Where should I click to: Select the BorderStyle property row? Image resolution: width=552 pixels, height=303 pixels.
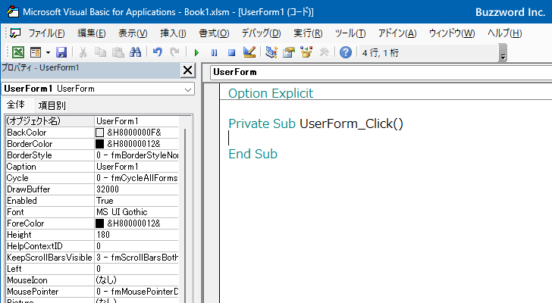(x=93, y=155)
